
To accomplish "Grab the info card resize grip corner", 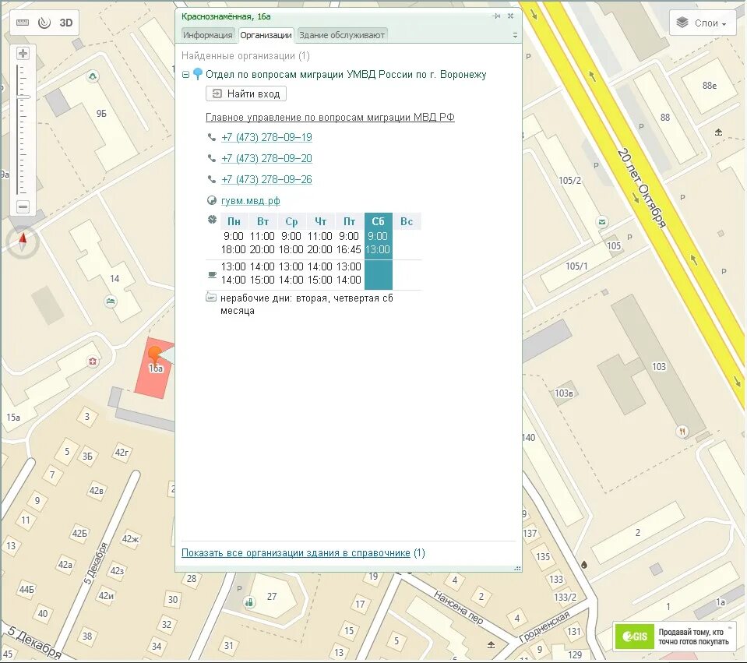I will coord(517,568).
